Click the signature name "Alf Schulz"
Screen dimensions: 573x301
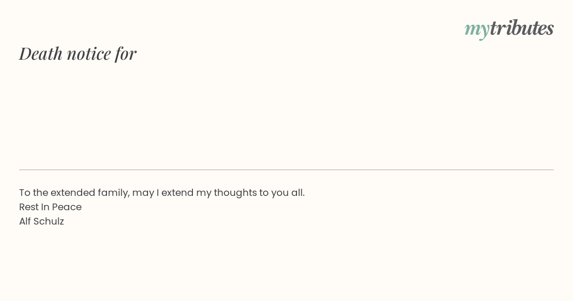click(42, 221)
